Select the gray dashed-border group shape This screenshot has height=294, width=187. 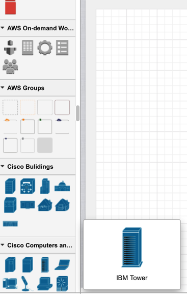coord(10,107)
